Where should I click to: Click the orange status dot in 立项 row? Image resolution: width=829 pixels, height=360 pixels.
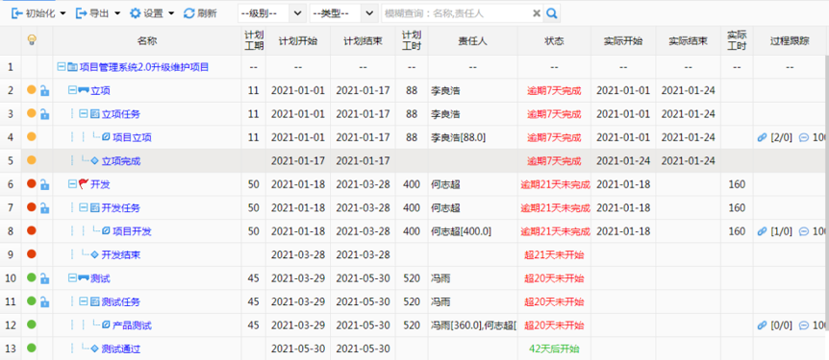(31, 89)
